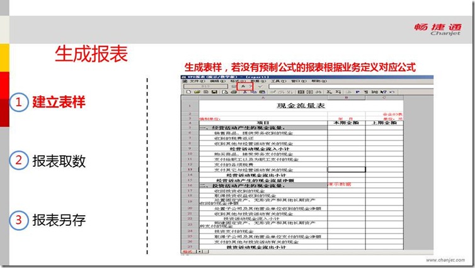Open the 编辑 menu
The height and width of the screenshot is (268, 475).
tap(217, 81)
